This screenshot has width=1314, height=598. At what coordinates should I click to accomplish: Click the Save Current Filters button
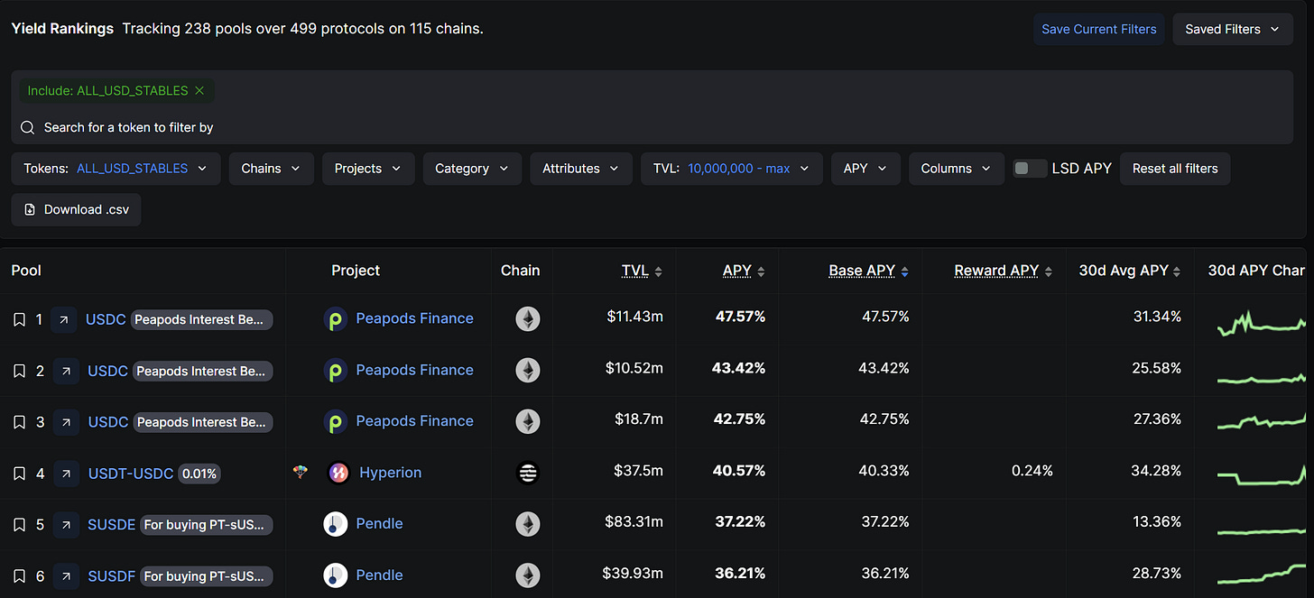(1099, 29)
